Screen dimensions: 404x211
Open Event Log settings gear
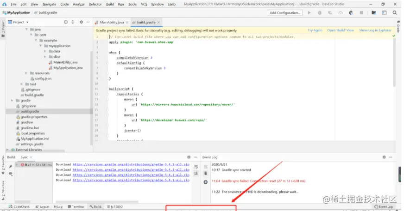(x=384, y=157)
